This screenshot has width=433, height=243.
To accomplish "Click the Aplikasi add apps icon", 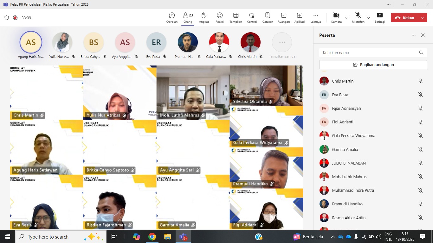I will (x=300, y=18).
